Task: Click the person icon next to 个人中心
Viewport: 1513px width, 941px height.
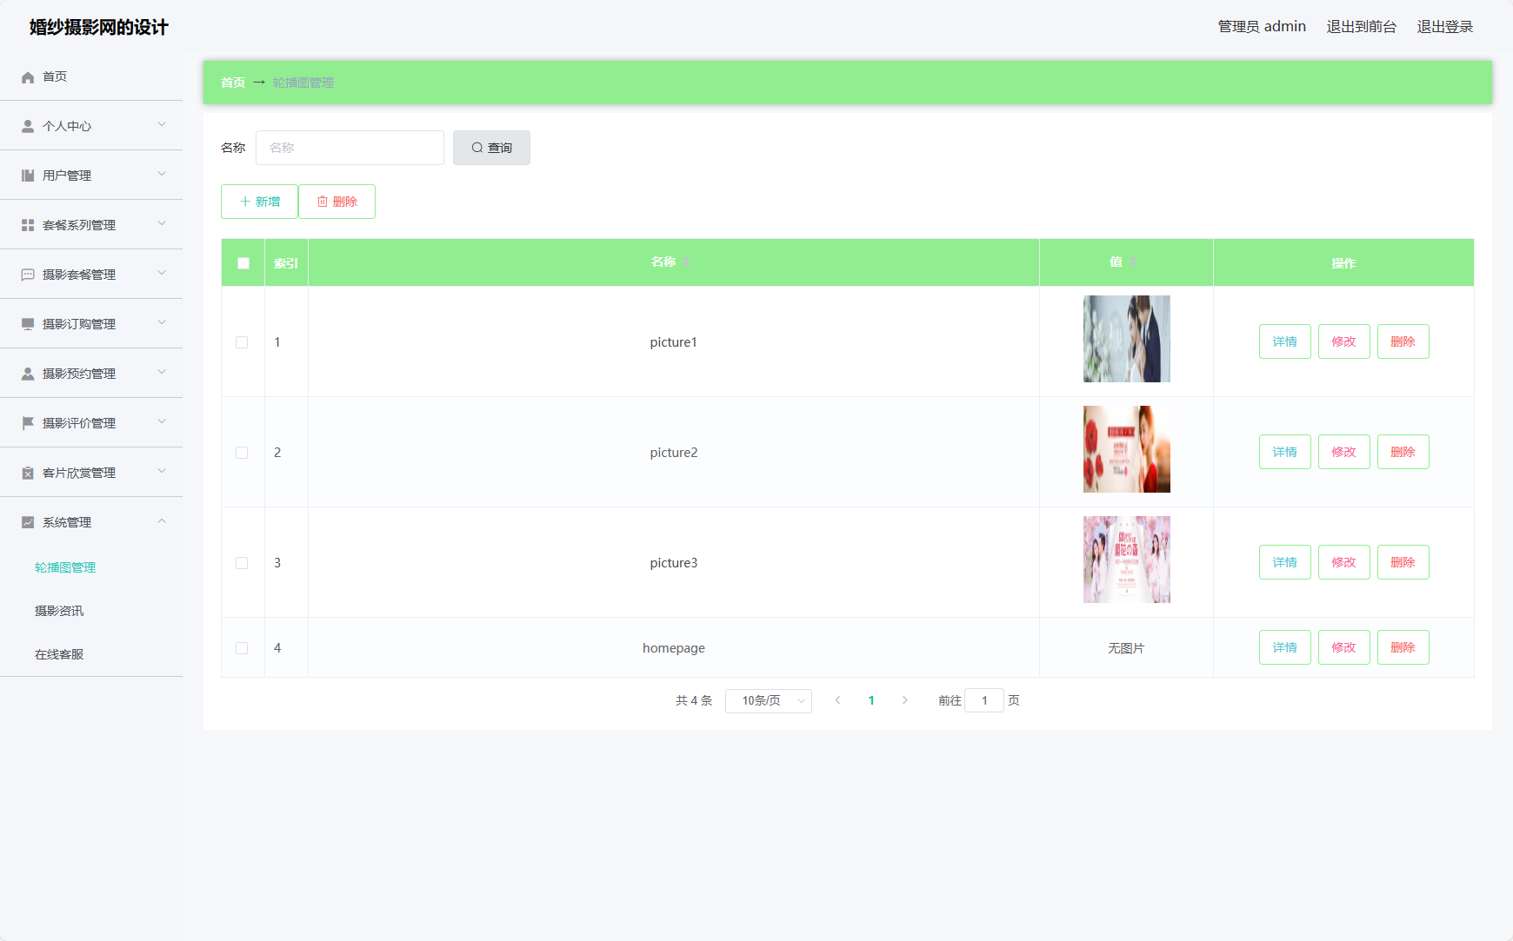Action: pyautogui.click(x=28, y=127)
